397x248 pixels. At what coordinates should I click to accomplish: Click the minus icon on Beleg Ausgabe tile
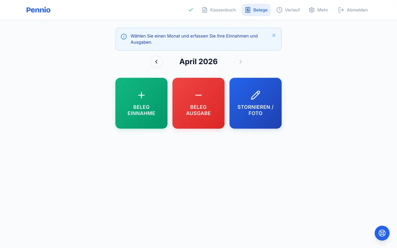198,95
